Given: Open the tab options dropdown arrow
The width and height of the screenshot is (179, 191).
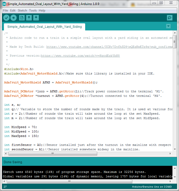Looking at the screenshot, I should tap(169, 26).
